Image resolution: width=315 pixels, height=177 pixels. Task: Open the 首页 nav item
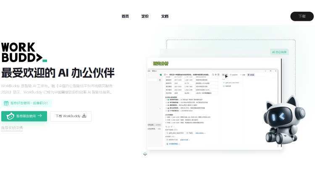coord(125,16)
